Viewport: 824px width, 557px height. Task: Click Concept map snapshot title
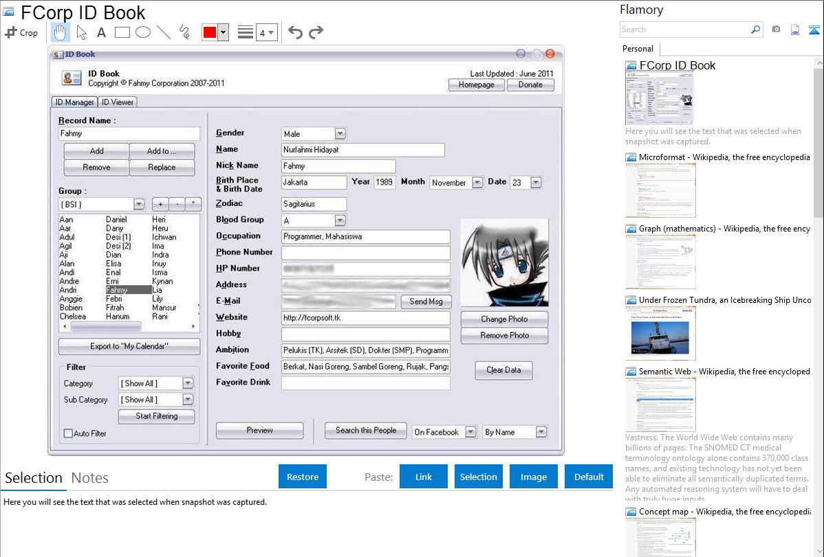724,511
